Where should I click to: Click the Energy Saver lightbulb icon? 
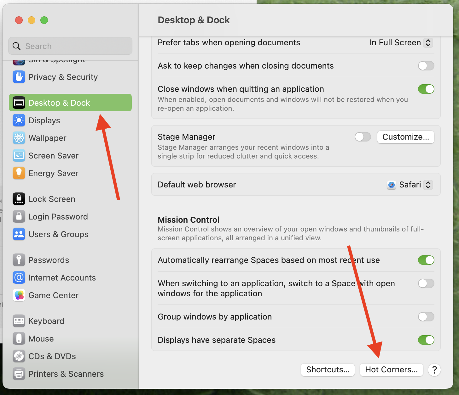(x=19, y=173)
